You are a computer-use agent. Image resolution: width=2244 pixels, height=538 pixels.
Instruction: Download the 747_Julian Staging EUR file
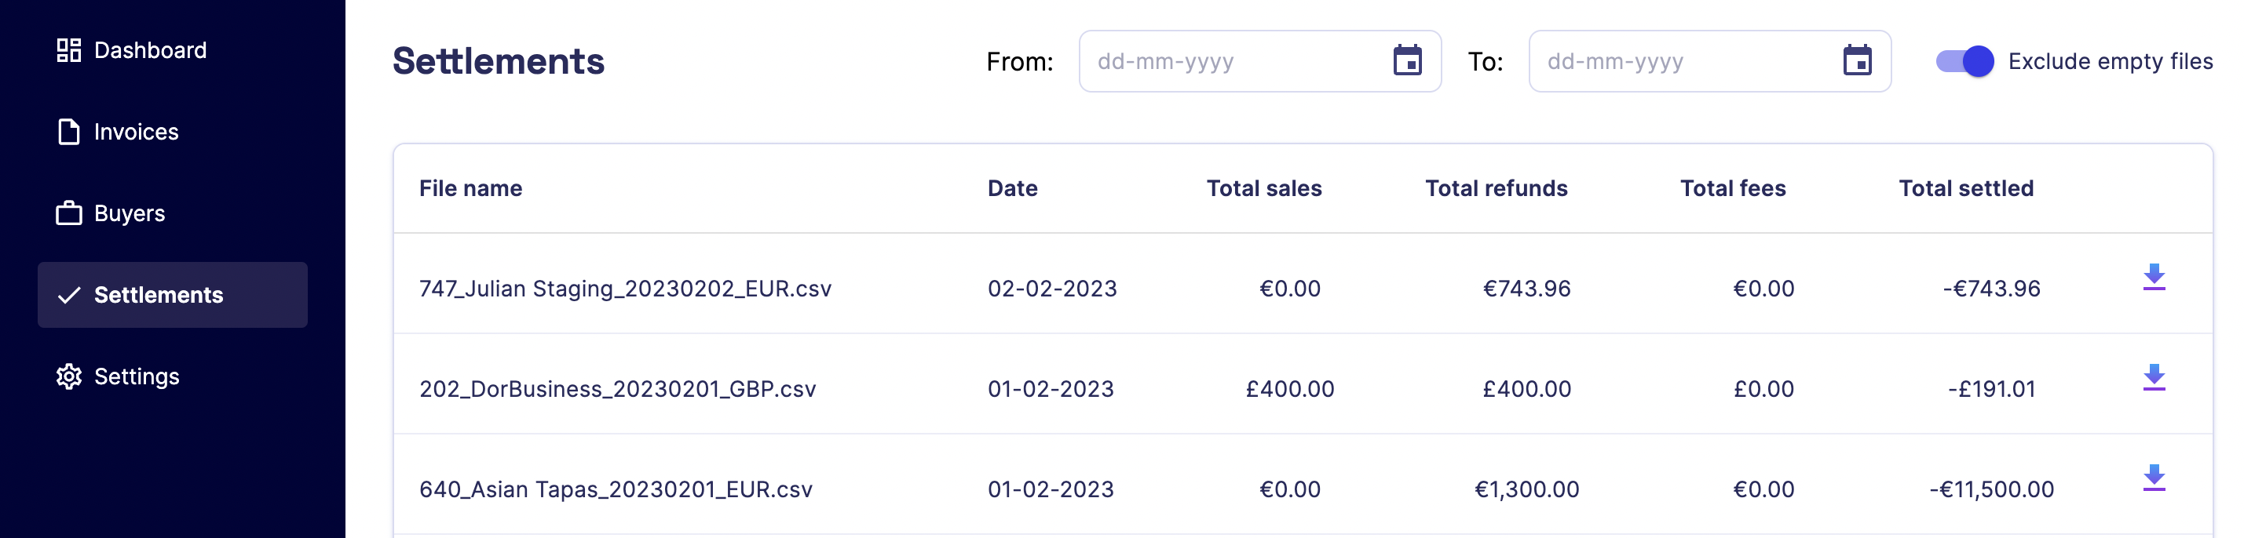2154,278
